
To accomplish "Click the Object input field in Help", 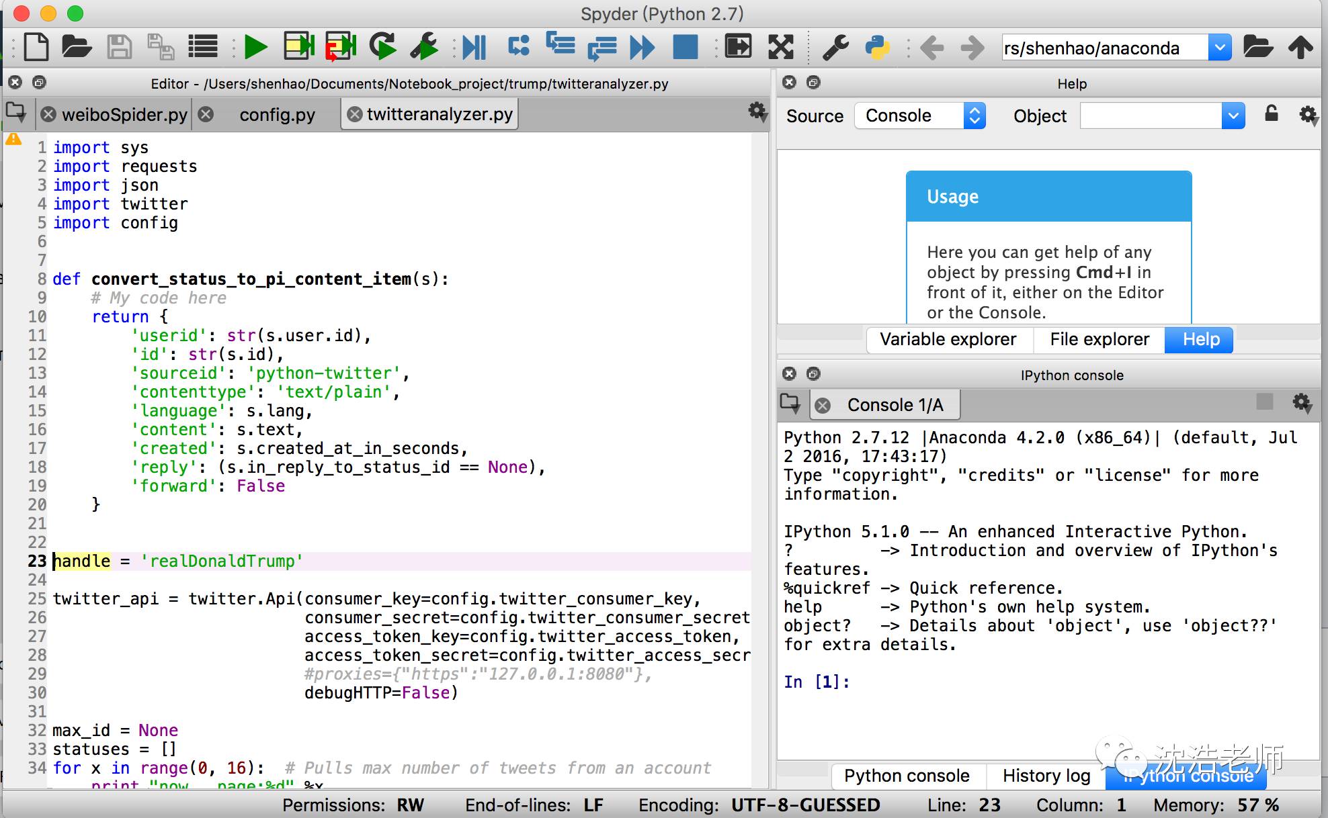I will 1151,115.
